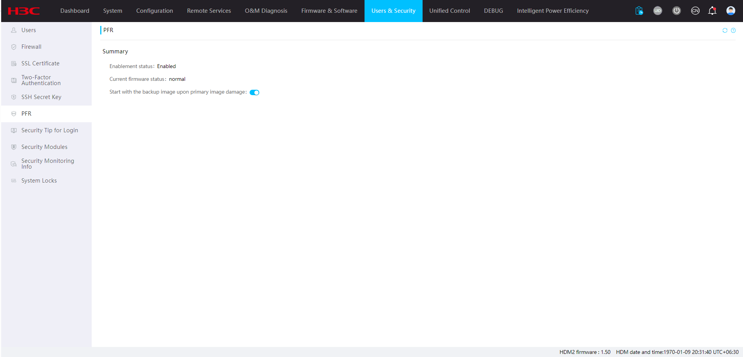The image size is (743, 357).
Task: Open the user avatar menu
Action: tap(731, 11)
